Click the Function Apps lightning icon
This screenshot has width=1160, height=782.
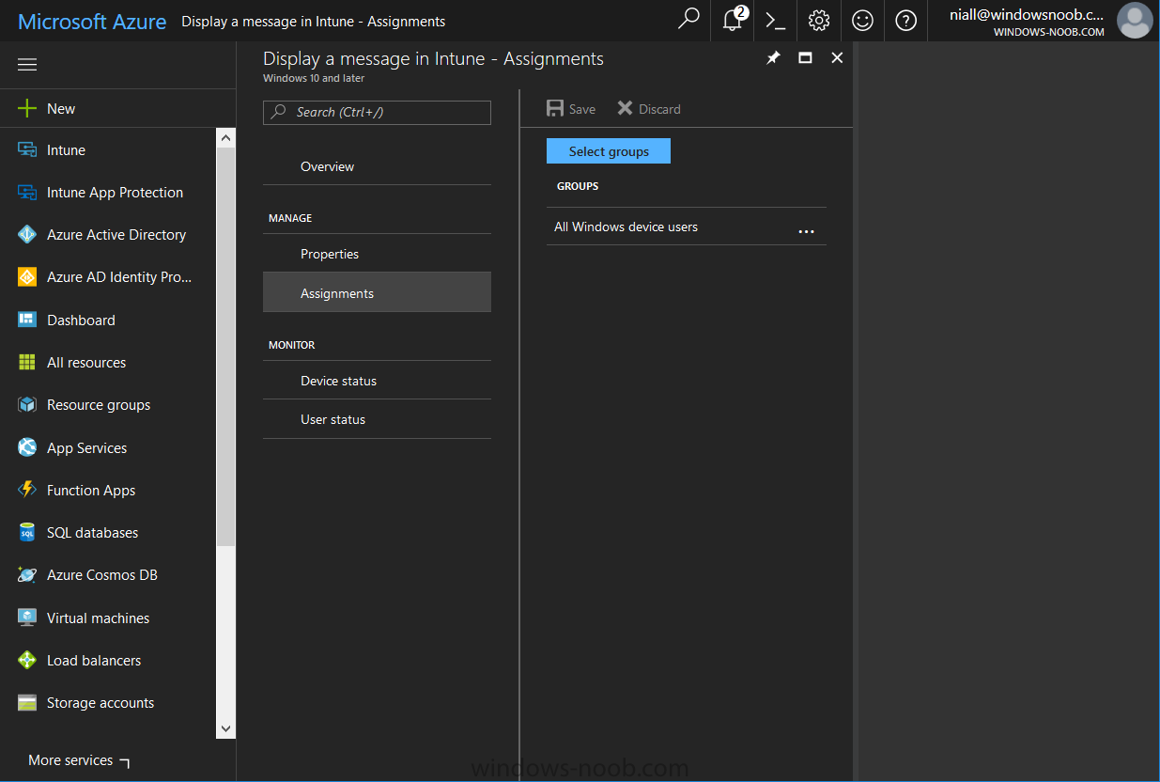[27, 491]
